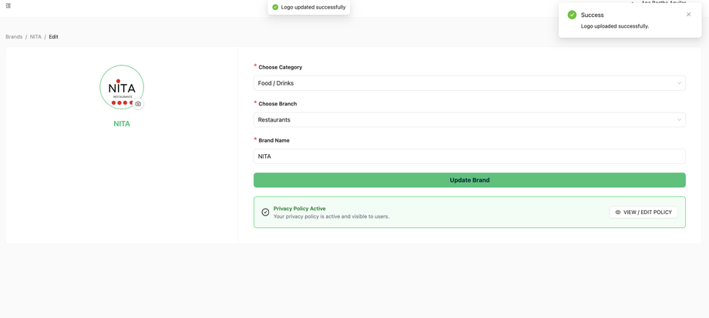Open the Choose Branch dropdown
Screen dimensions: 709x318
point(469,119)
